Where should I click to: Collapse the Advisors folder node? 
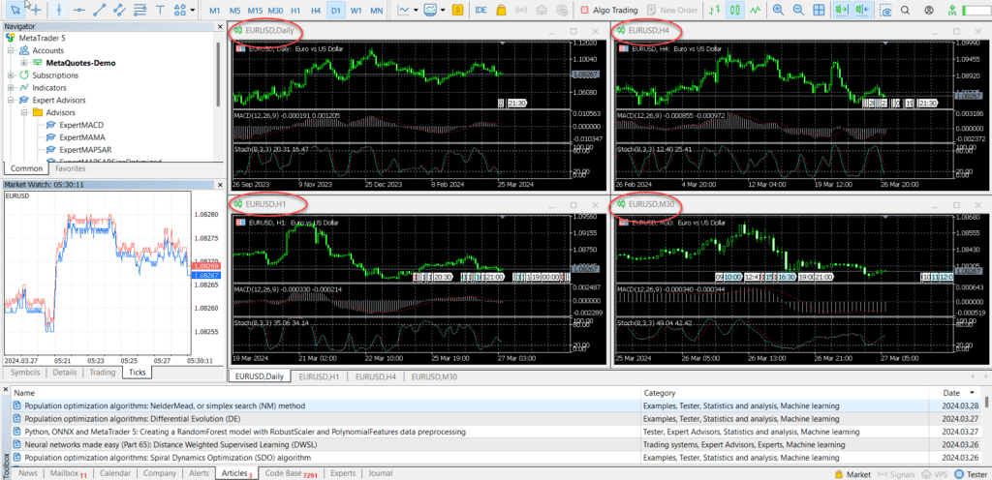[x=24, y=112]
